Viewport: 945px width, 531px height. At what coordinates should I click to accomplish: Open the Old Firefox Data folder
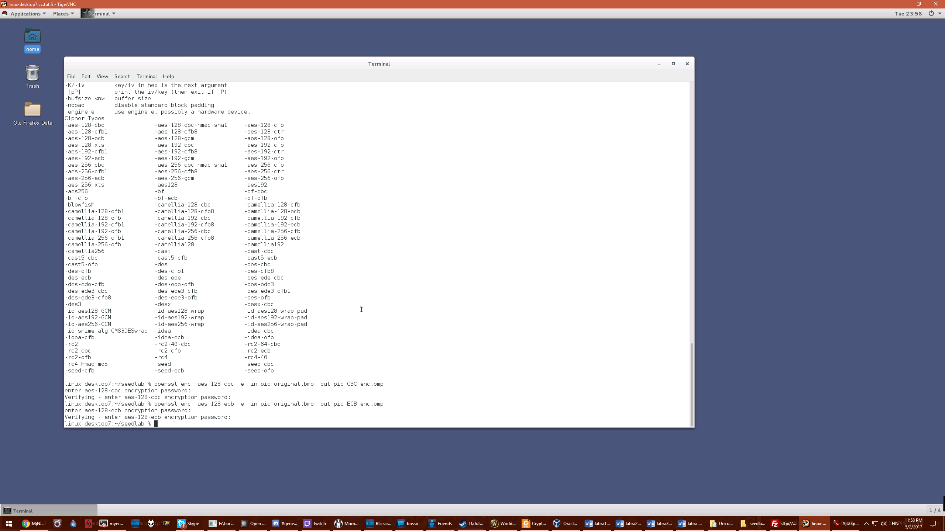pos(32,110)
